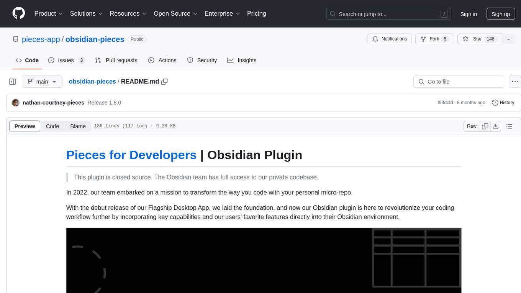Image resolution: width=521 pixels, height=293 pixels.
Task: Open the Raw file view
Action: (472, 126)
